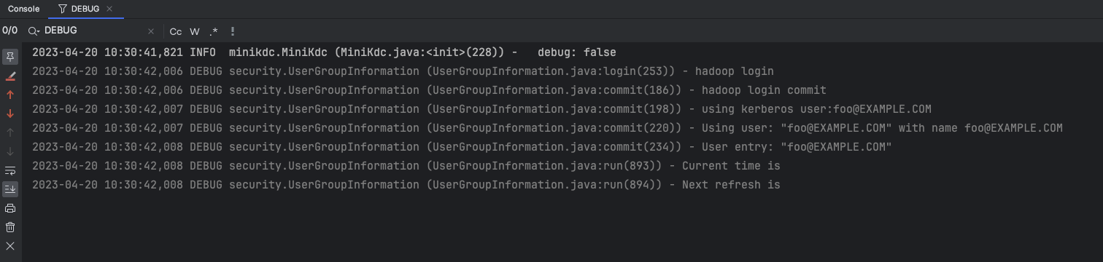Clear all output with trash icon
Screen dimensions: 1103x262
point(10,227)
